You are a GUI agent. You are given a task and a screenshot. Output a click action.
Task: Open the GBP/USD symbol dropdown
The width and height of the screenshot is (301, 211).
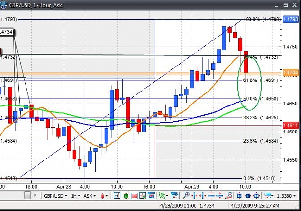55,196
